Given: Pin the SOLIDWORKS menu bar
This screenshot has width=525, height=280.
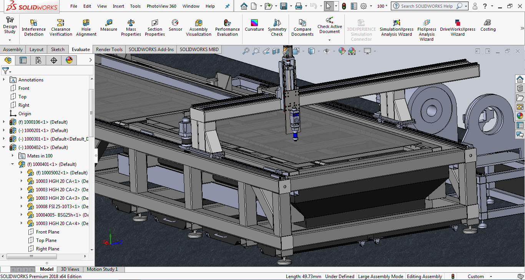Looking at the screenshot, I should click(227, 6).
